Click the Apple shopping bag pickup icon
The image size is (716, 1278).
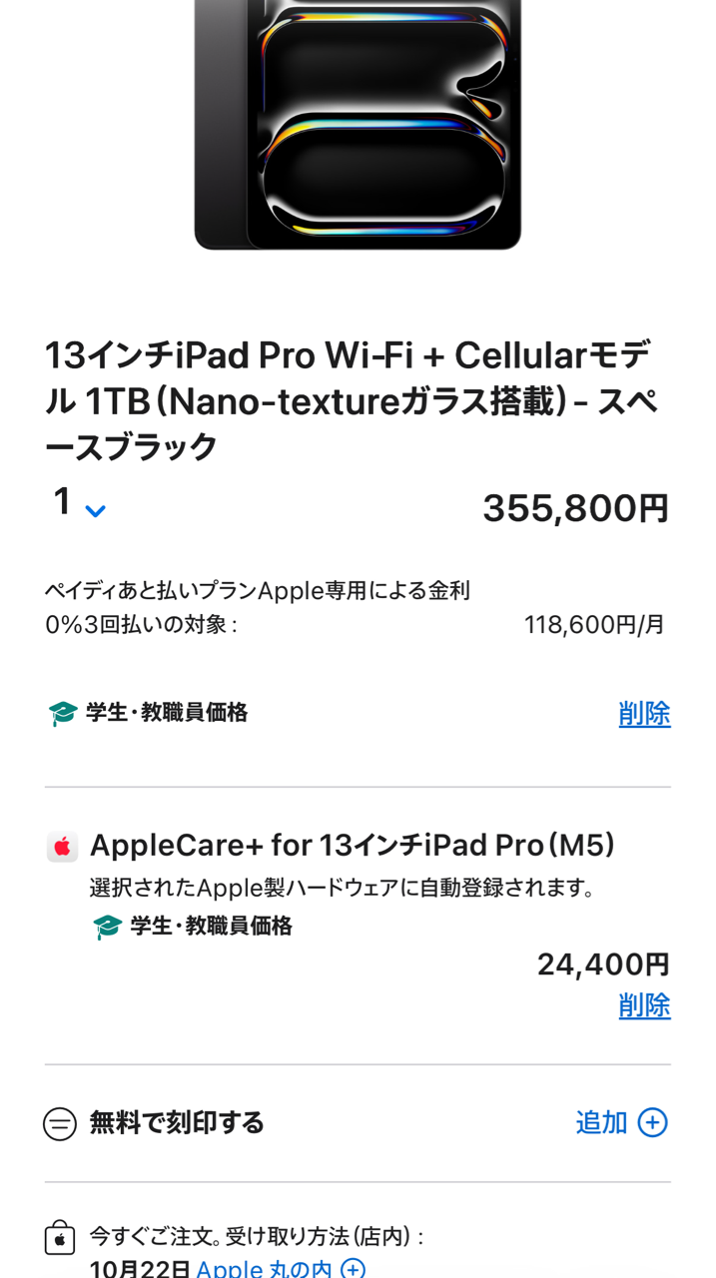click(60, 1238)
